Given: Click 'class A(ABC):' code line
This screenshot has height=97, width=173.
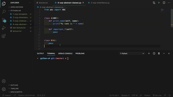Looking at the screenshot, I should click(x=51, y=18).
